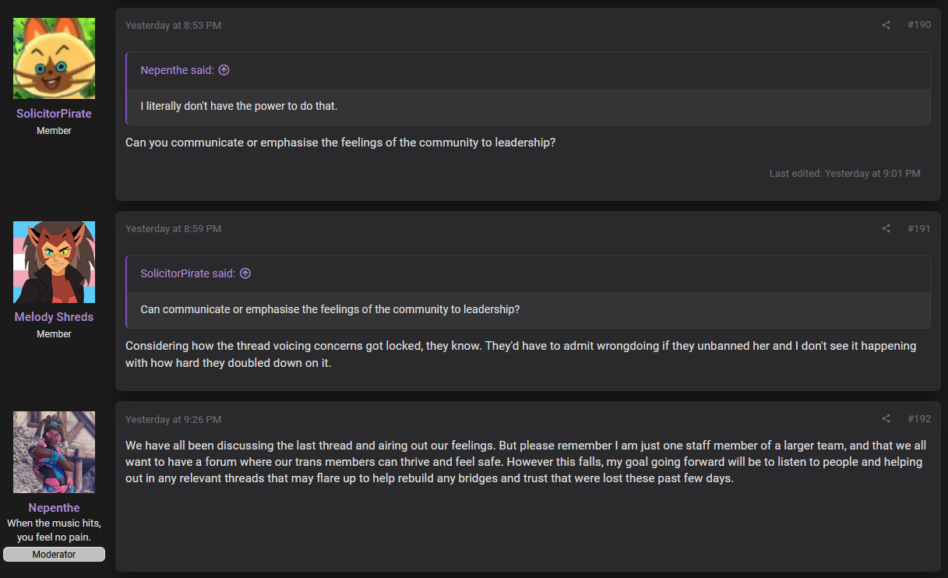This screenshot has width=948, height=578.
Task: Click the "Yesterday at 8:59 PM" timestamp
Action: [173, 229]
